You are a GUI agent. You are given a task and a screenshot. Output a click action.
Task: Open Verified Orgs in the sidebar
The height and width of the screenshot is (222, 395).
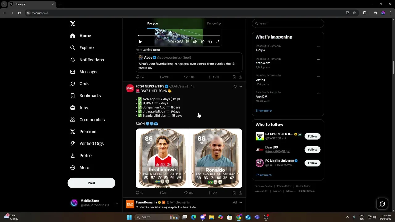87,143
